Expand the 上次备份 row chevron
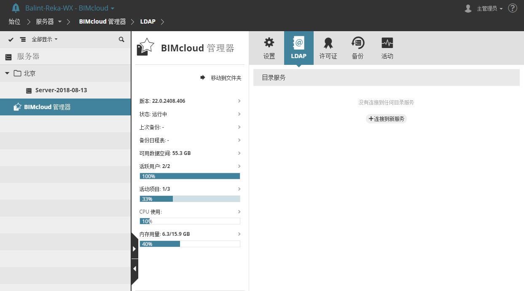 coord(239,127)
